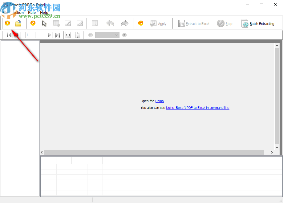
Task: Open the command line usage link
Action: pos(197,108)
